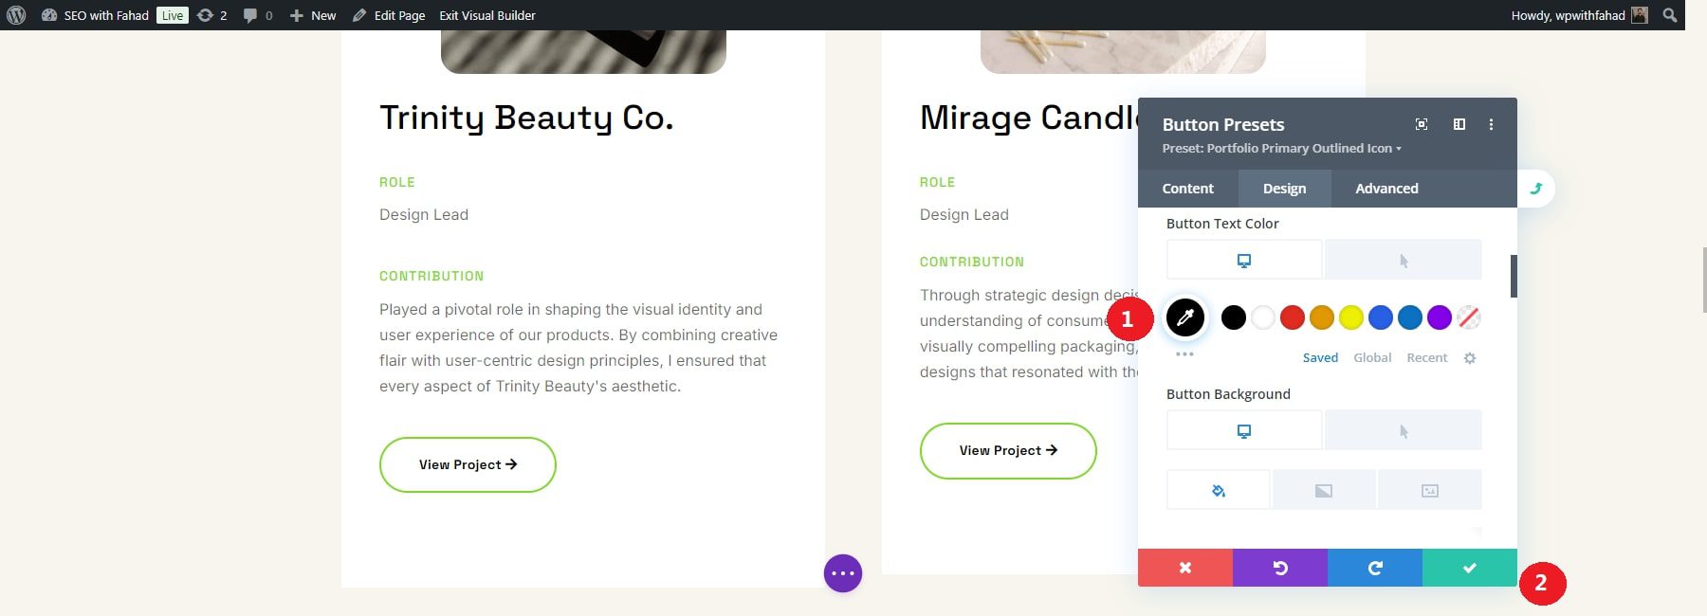Pick the yellow color swatch
The width and height of the screenshot is (1707, 616).
pyautogui.click(x=1350, y=317)
